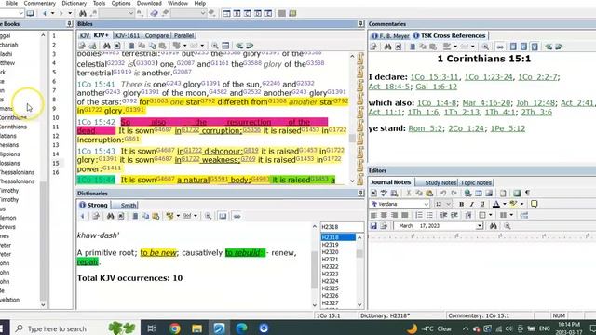Viewport: 596px width, 335px height.
Task: Click the first layout icon in main toolbar
Action: tap(226, 13)
